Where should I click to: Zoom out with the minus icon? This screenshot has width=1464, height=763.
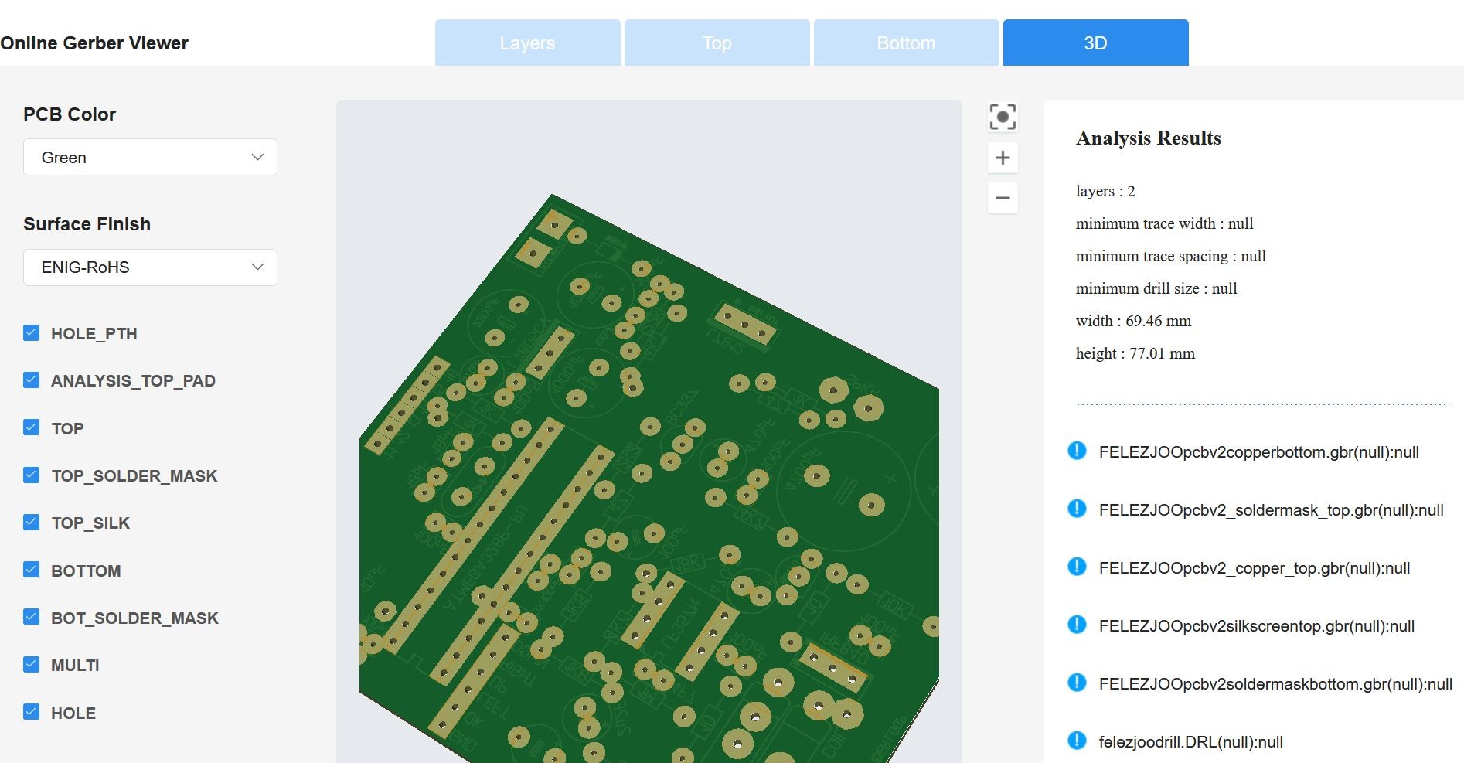tap(1003, 198)
